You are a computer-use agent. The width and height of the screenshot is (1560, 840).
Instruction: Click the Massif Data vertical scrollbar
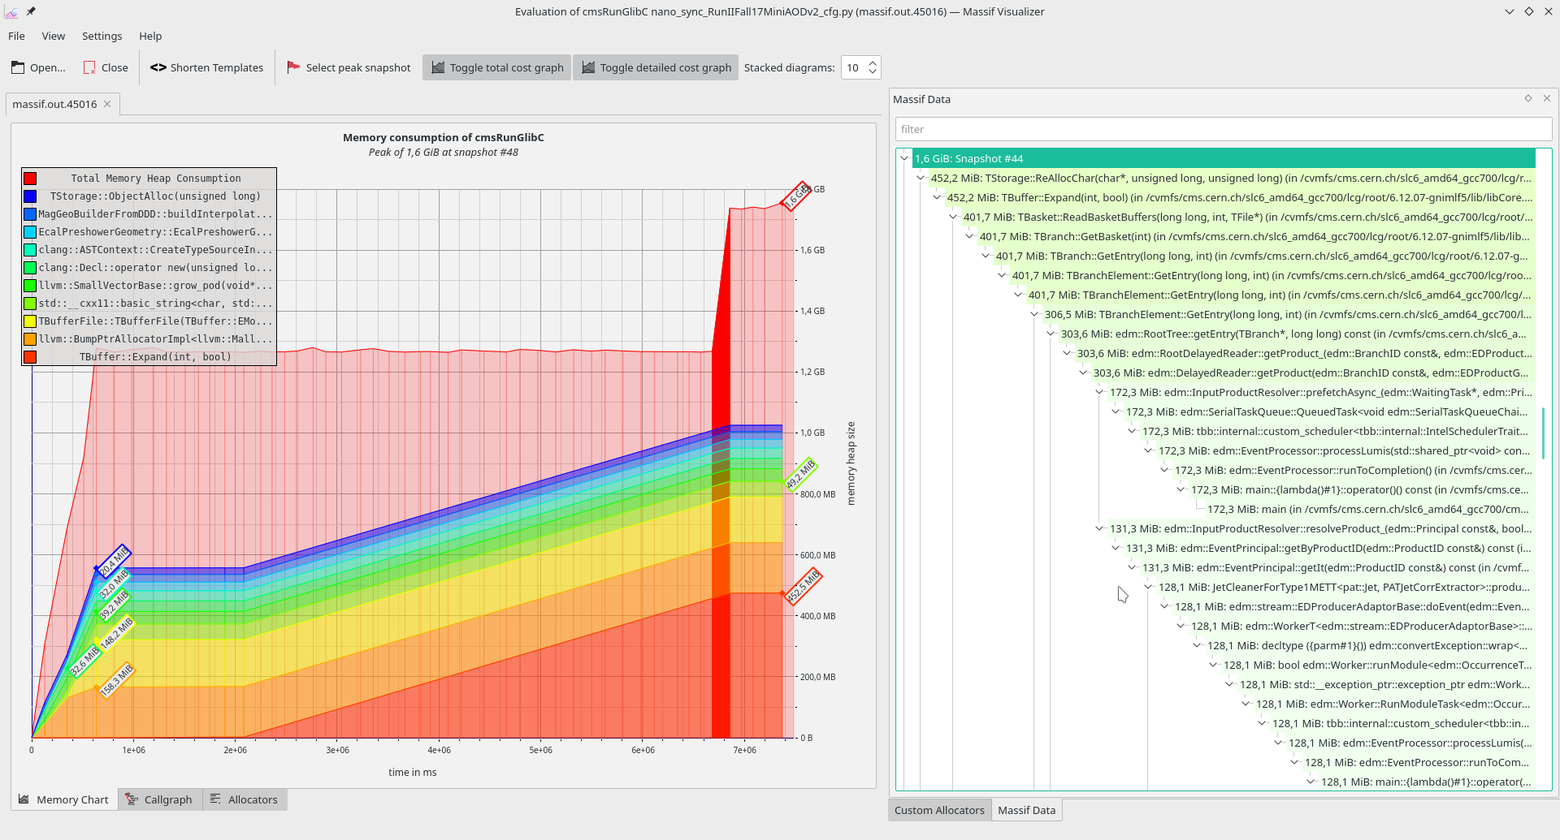[1543, 433]
